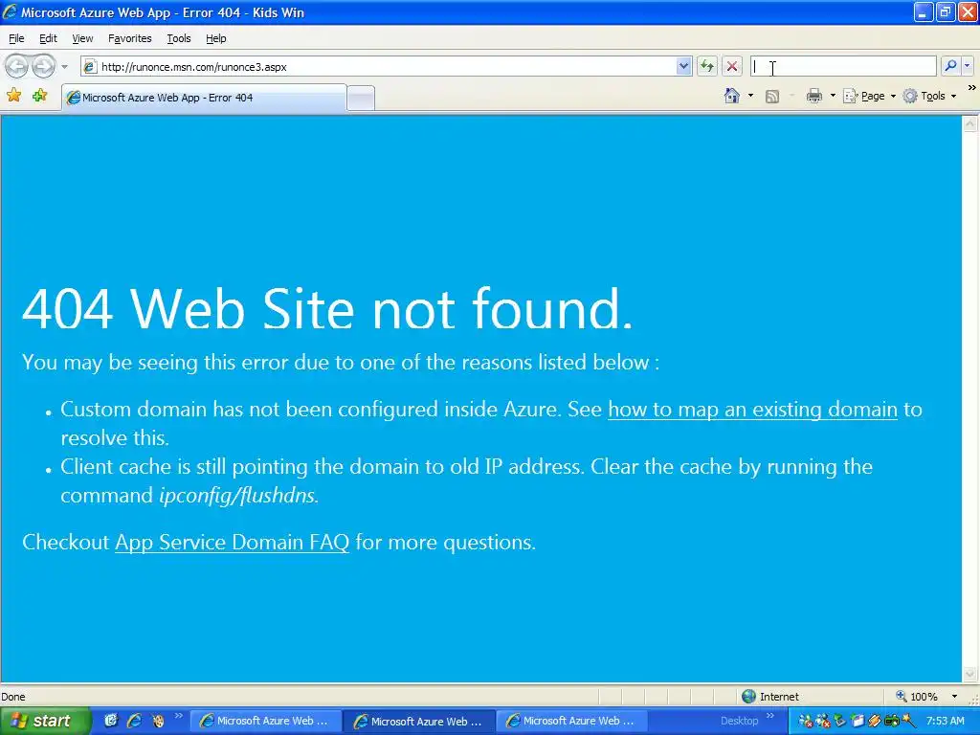Switch to third Microsoft Azure Web taskbar button
The height and width of the screenshot is (735, 980).
[572, 721]
